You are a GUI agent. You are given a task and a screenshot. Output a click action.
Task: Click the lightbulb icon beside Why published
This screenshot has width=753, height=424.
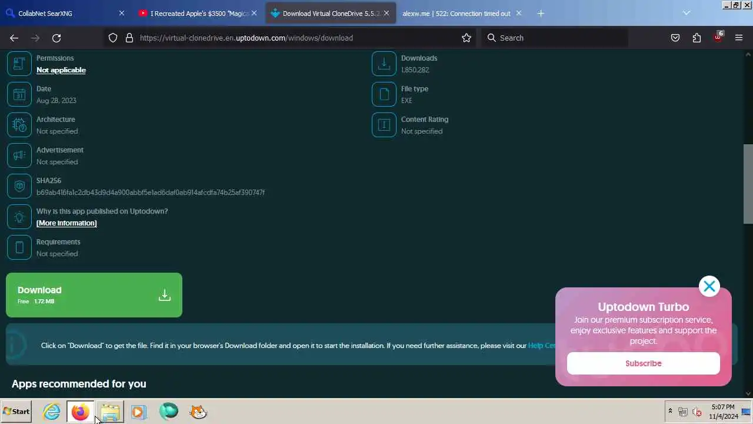[x=19, y=217]
